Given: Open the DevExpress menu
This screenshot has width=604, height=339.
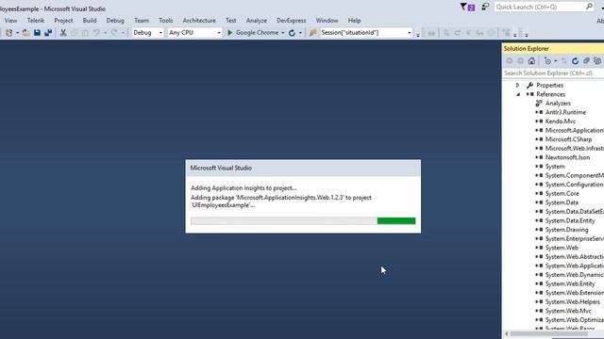Looking at the screenshot, I should (x=292, y=21).
